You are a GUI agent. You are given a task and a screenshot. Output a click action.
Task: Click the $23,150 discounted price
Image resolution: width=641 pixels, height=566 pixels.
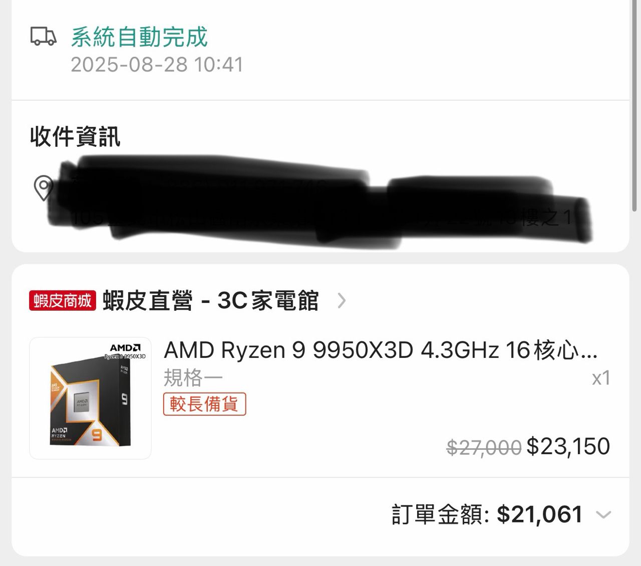click(568, 446)
